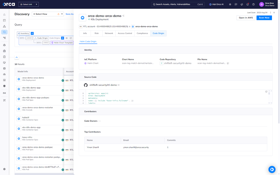Toggle the LINKED tag before Helm Chart Template
Screen dimensions: 280x175
coord(46,43)
